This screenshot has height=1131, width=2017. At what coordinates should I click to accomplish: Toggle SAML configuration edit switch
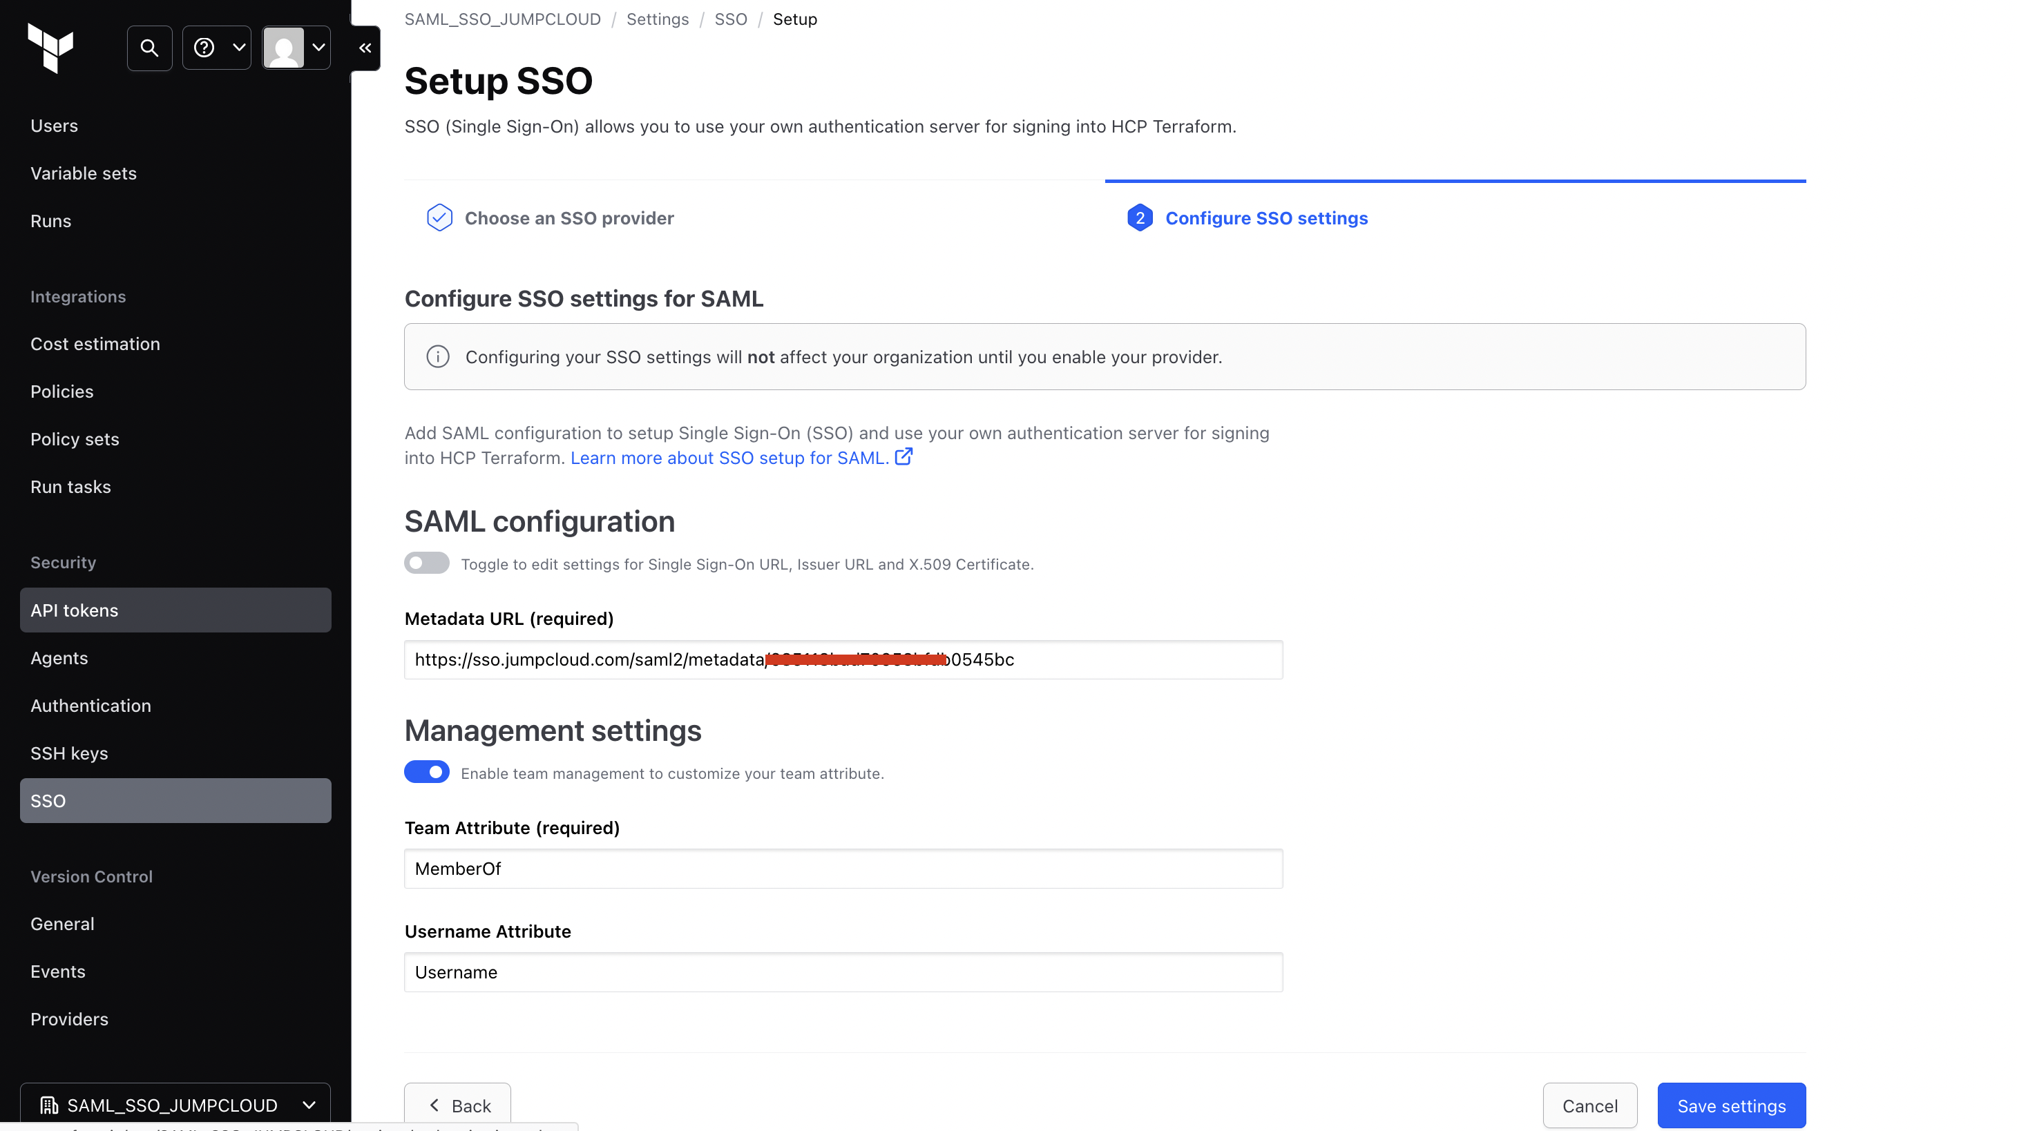[x=427, y=563]
